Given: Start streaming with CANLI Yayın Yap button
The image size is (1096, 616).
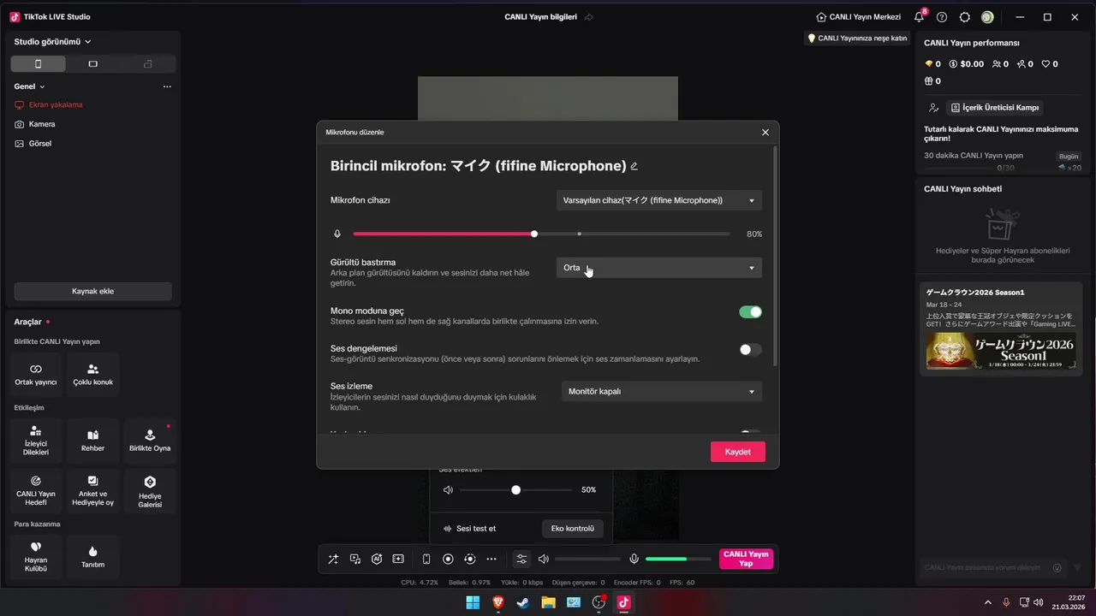Looking at the screenshot, I should 746,559.
